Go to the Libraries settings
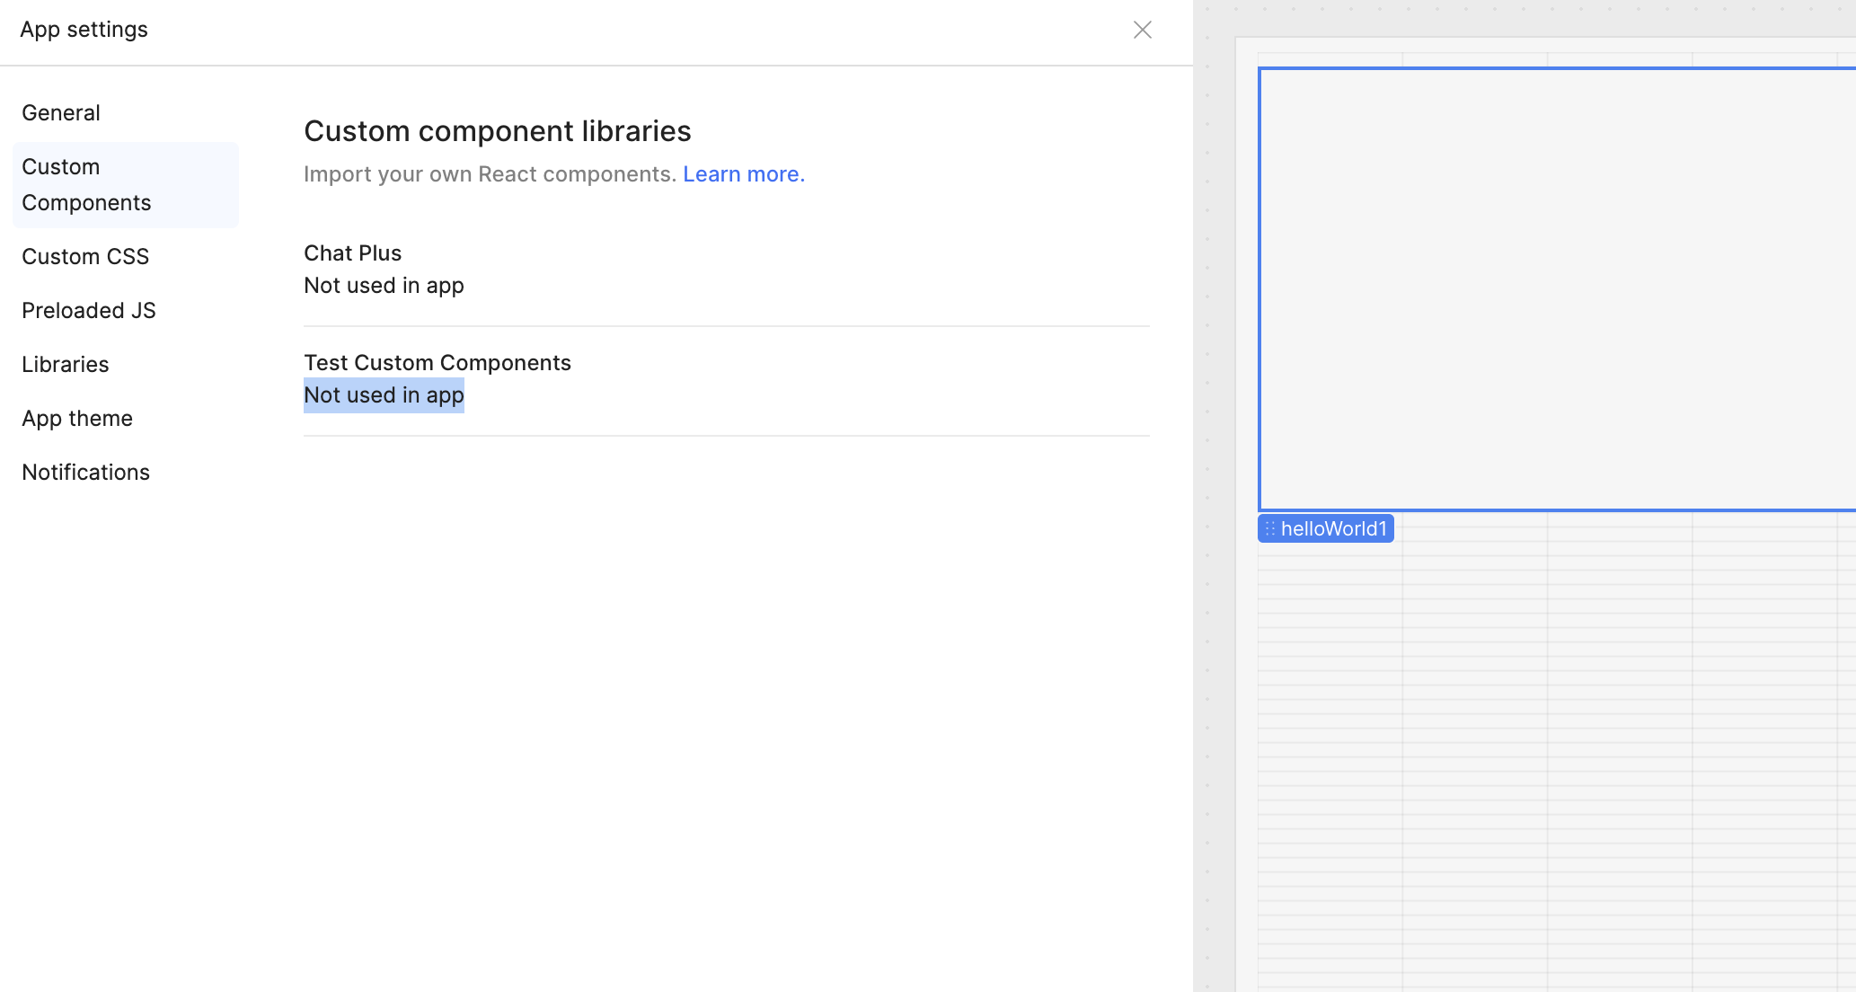The width and height of the screenshot is (1856, 992). click(66, 365)
